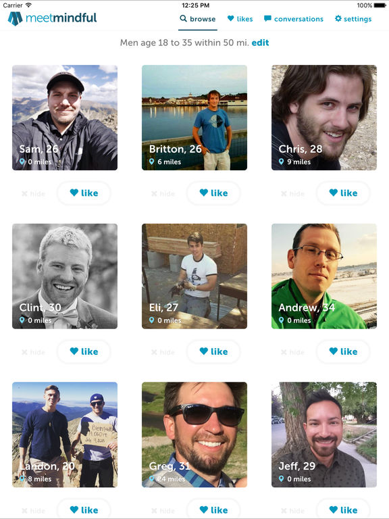Like Sam's profile
The image size is (389, 519).
click(x=84, y=193)
